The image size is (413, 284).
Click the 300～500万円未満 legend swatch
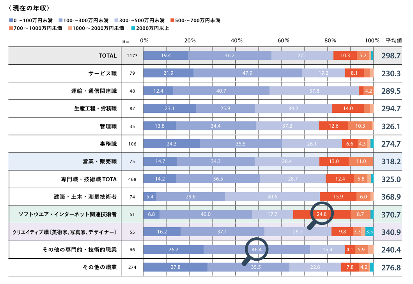point(117,20)
